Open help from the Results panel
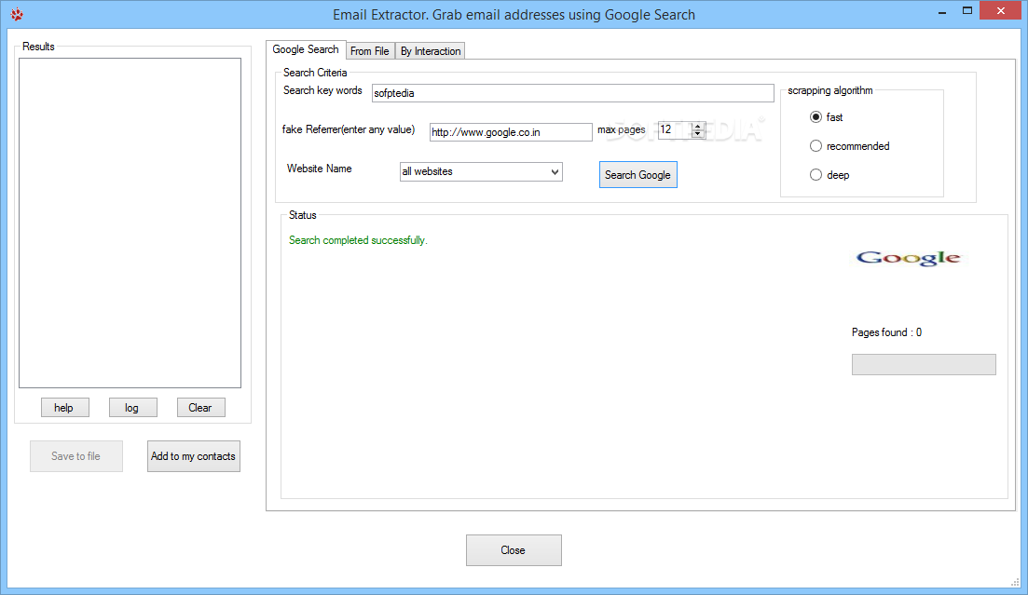 [64, 408]
